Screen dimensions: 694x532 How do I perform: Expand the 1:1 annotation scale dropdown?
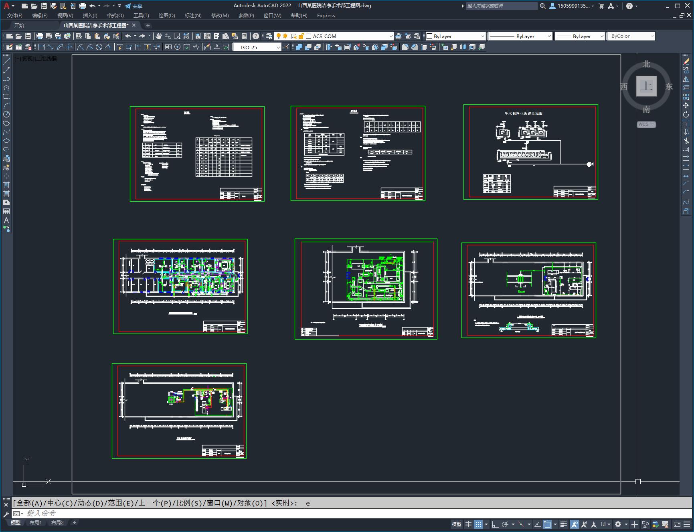coord(605,524)
